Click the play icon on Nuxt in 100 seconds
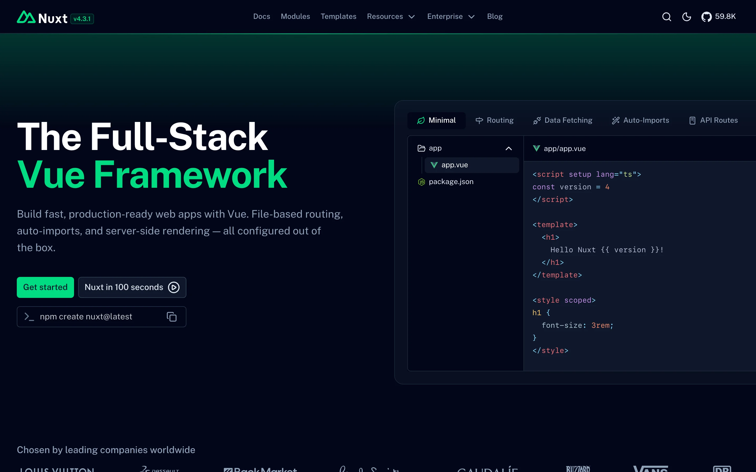This screenshot has height=472, width=756. tap(174, 287)
